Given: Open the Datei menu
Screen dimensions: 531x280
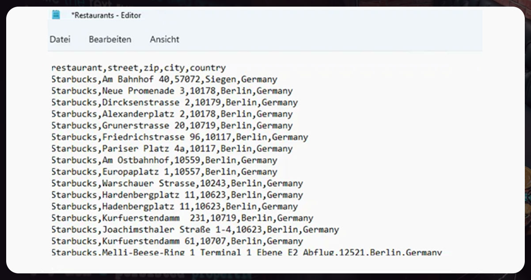Looking at the screenshot, I should click(60, 39).
